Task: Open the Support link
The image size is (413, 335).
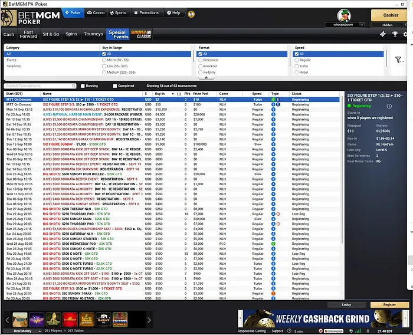Action: (277, 331)
